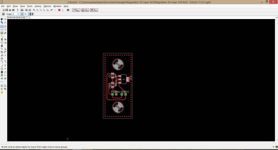
Task: Select the Show tool
Action: [5, 19]
